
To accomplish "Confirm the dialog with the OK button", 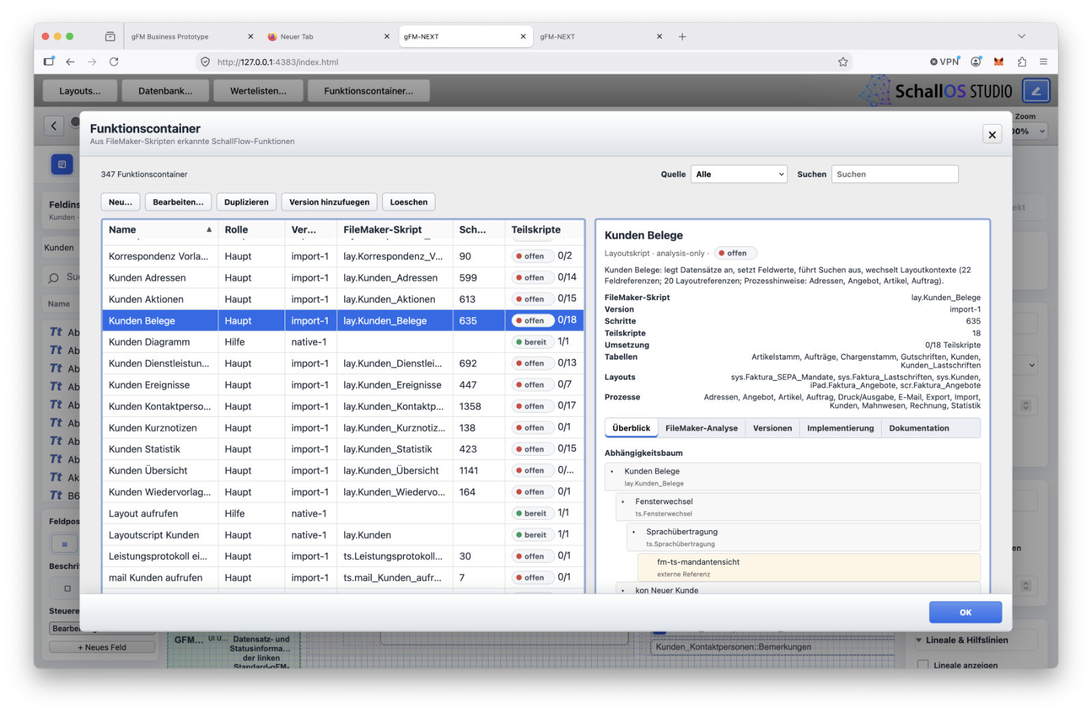I will click(x=965, y=612).
